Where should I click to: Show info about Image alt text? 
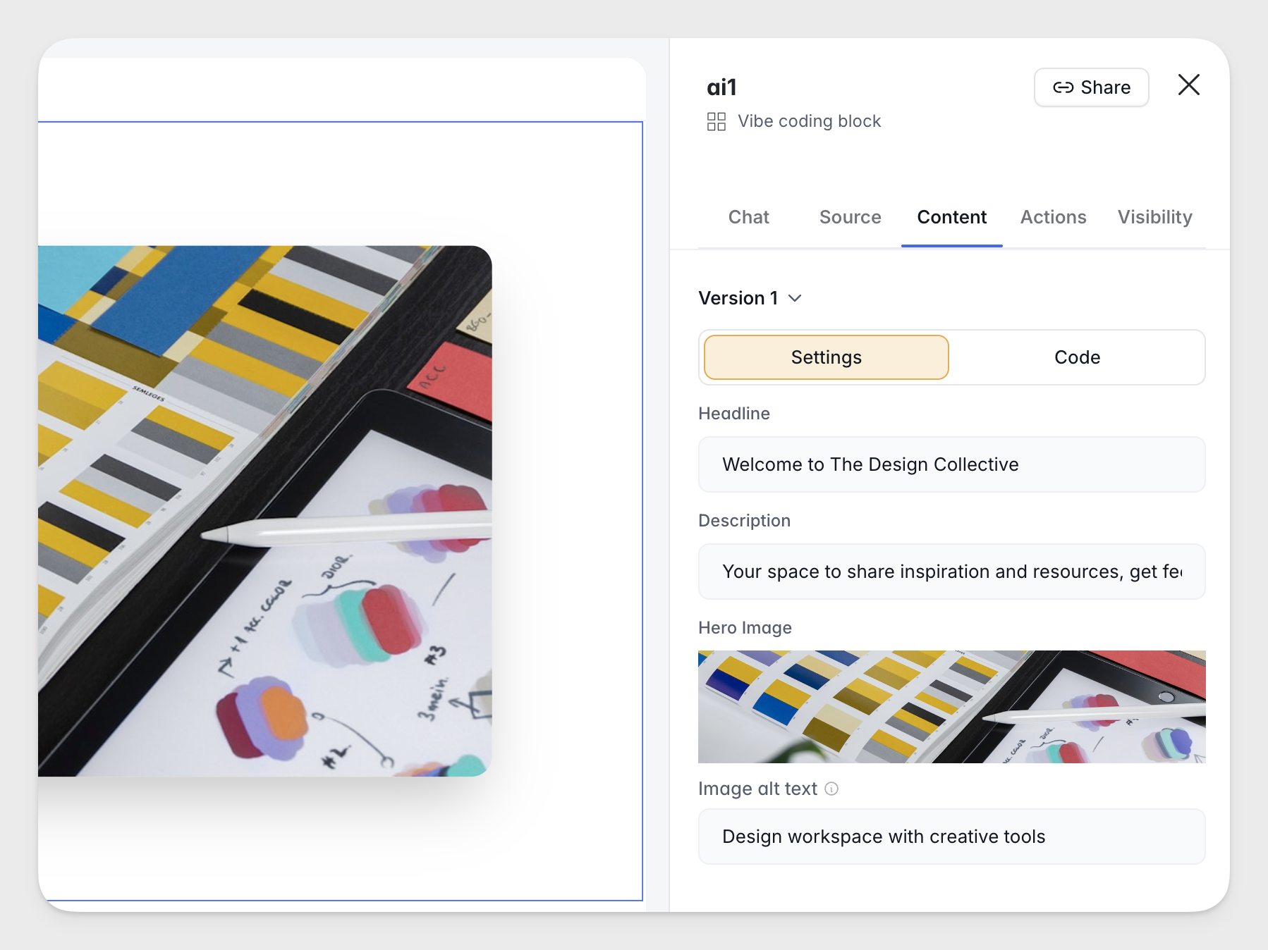(831, 789)
